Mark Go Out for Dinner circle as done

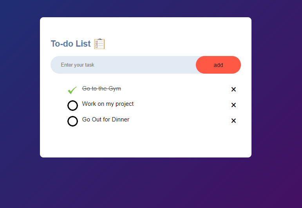coord(72,121)
